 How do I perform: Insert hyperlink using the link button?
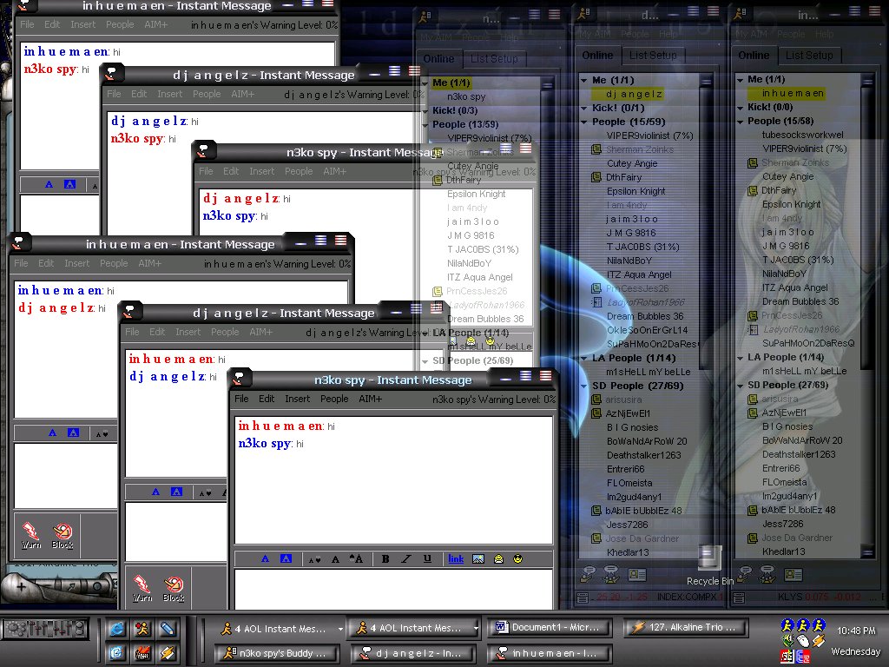coord(456,559)
